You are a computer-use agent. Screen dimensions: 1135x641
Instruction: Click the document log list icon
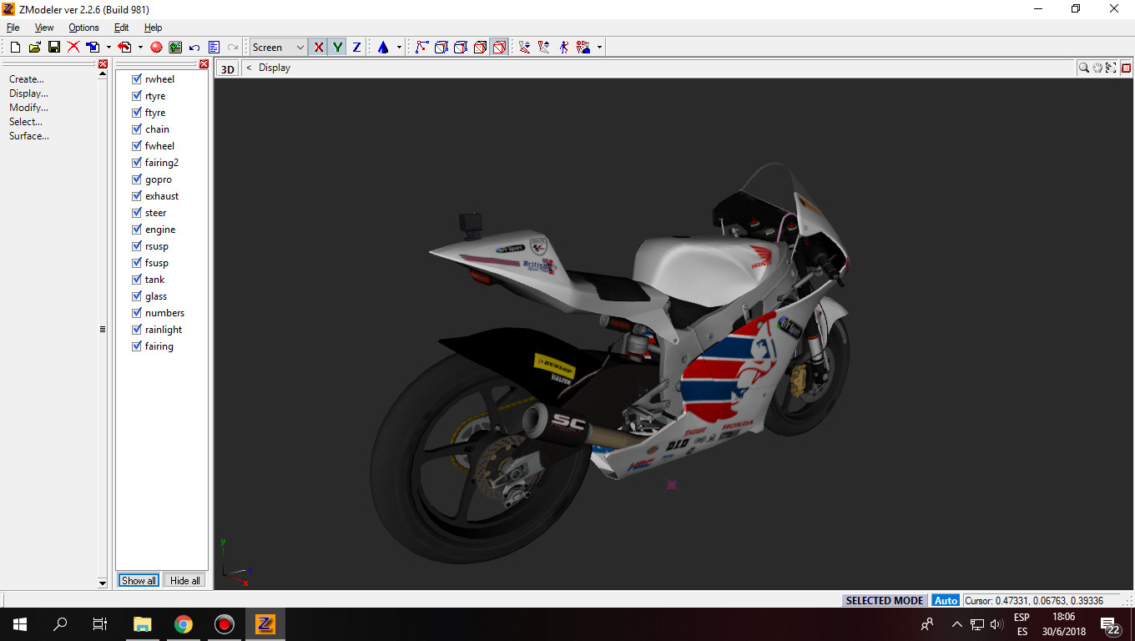214,48
